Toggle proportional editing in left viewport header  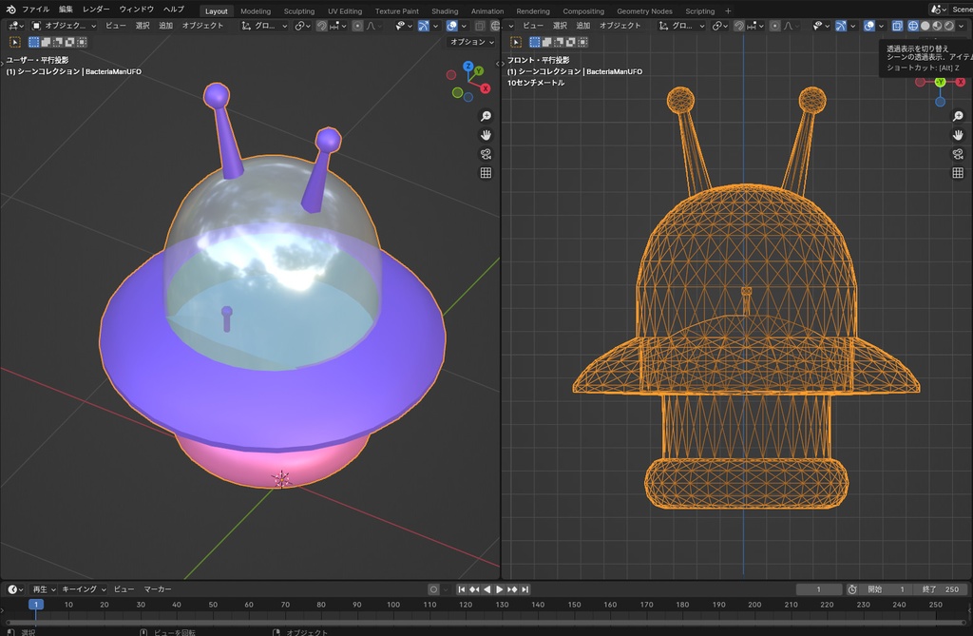point(357,26)
